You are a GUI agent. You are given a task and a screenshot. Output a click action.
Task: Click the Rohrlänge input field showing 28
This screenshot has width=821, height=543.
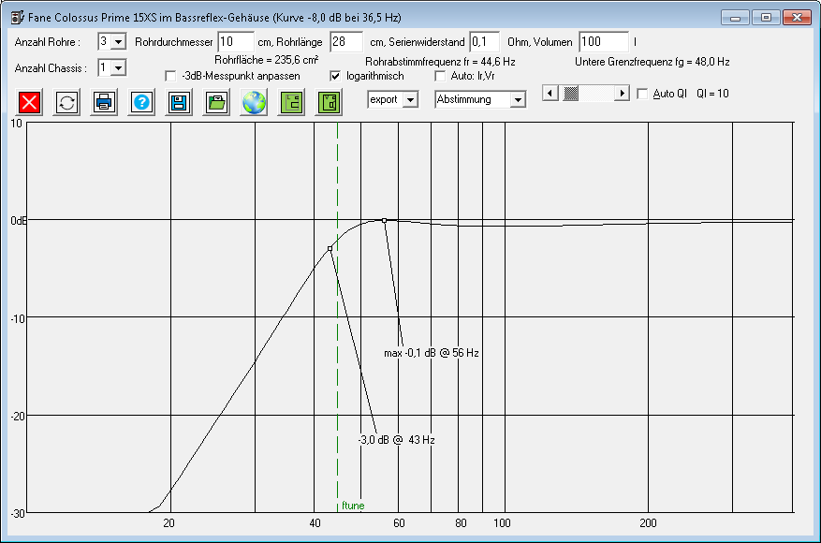click(x=346, y=42)
